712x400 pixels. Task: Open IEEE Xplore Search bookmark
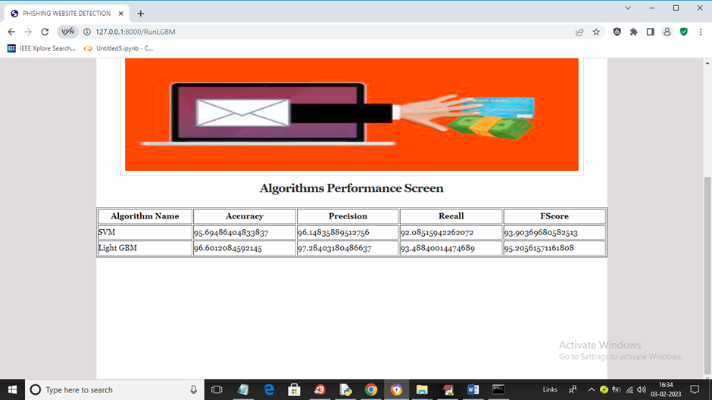[42, 48]
